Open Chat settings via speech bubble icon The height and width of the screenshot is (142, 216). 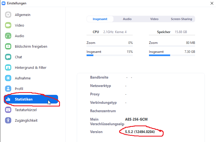[x=8, y=57]
